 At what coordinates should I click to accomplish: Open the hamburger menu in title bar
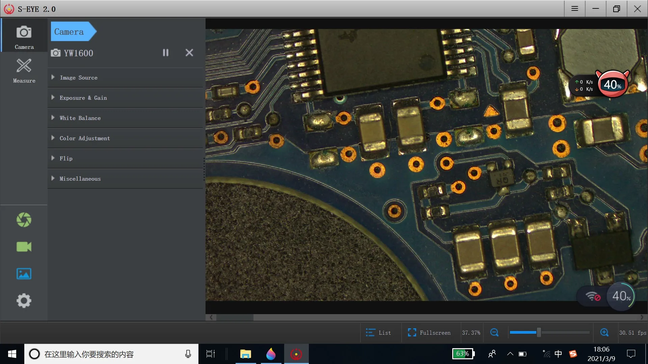click(575, 9)
